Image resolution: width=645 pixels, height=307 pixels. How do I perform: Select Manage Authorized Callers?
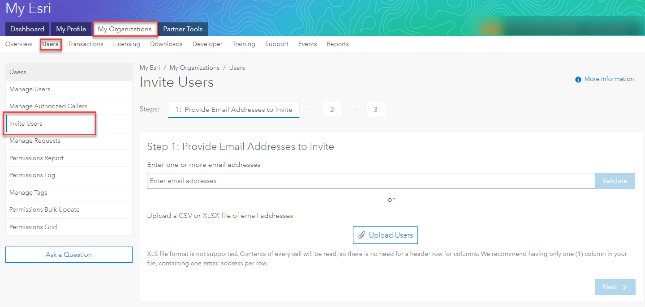(48, 106)
